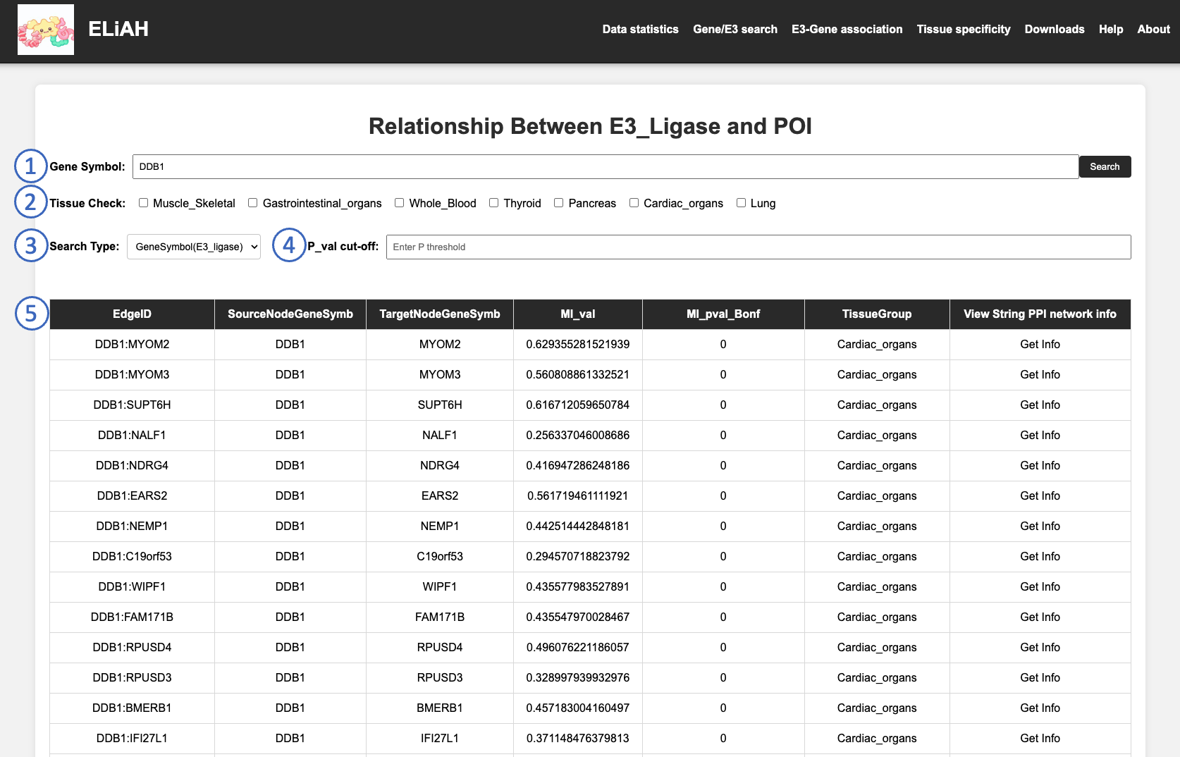
Task: Open Get Info for DDB1:NEMP1
Action: click(x=1040, y=527)
